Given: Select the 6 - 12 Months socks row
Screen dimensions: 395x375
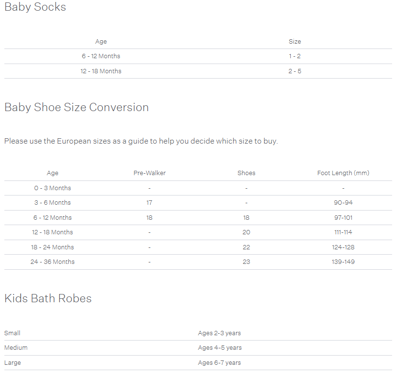Looking at the screenshot, I should pos(198,56).
